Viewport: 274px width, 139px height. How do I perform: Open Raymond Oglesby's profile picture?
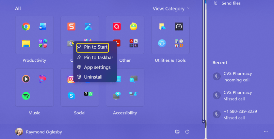click(x=19, y=132)
